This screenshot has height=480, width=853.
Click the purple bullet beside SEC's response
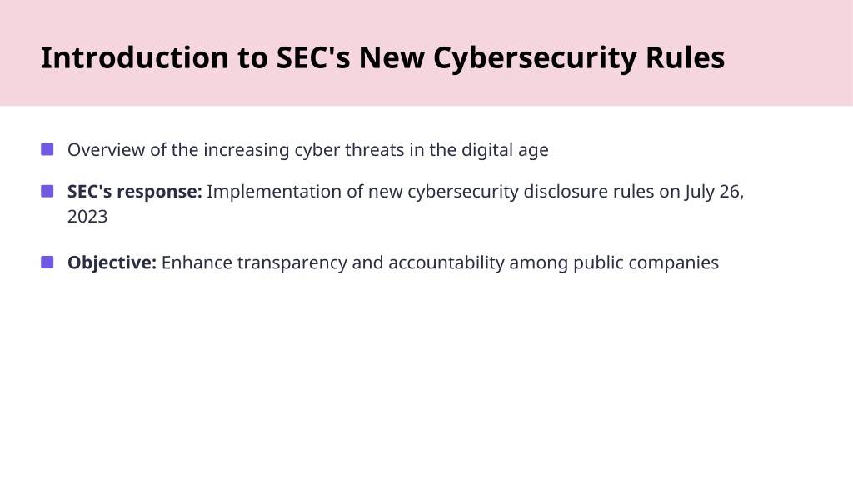click(47, 191)
